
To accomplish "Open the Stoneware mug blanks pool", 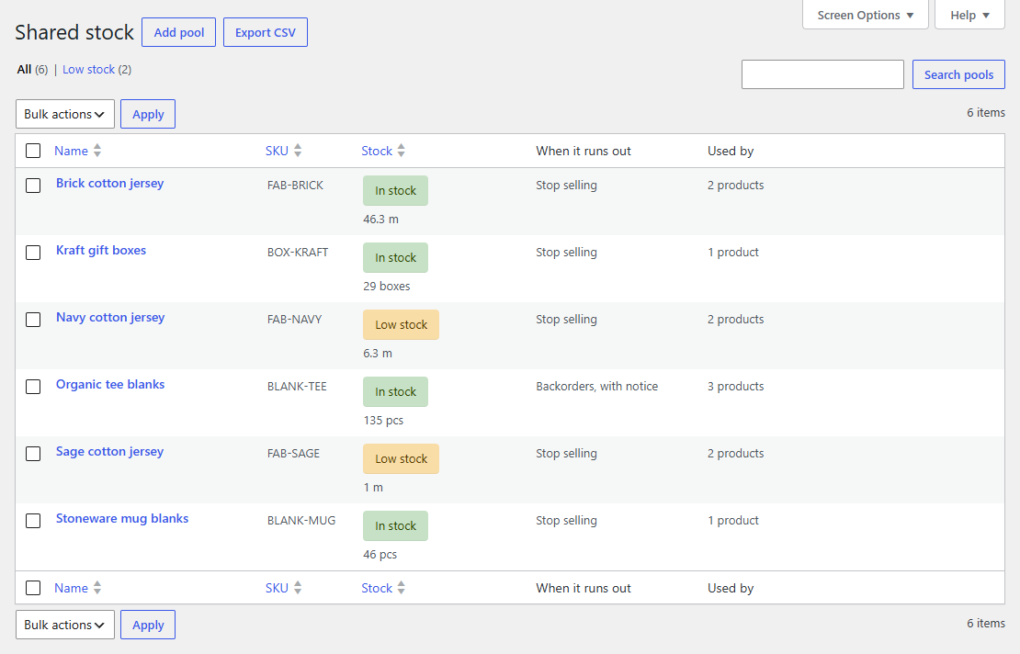I will point(122,518).
